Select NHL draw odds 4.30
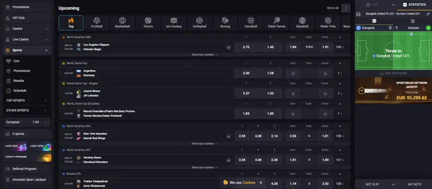 [258, 136]
